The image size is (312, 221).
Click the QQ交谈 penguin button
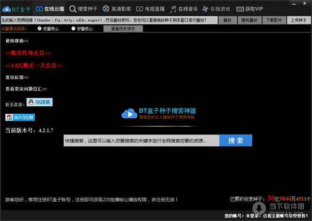pos(40,102)
